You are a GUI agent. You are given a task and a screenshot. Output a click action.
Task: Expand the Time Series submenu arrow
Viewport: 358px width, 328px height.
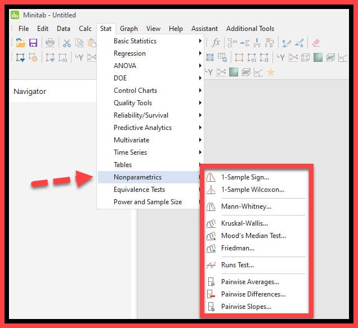tap(200, 152)
